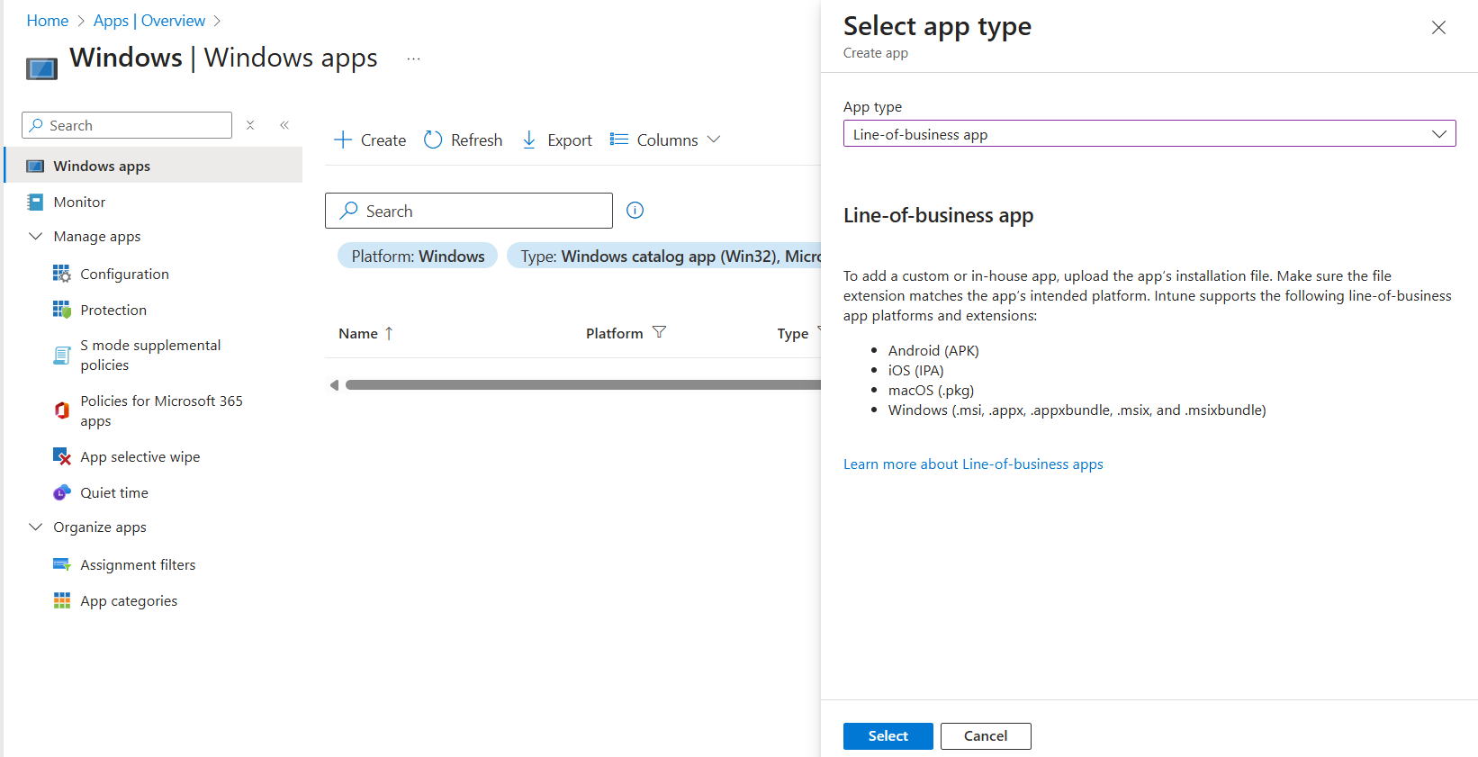Viewport: 1478px width, 757px height.
Task: Click the info icon beside search
Action: click(635, 211)
